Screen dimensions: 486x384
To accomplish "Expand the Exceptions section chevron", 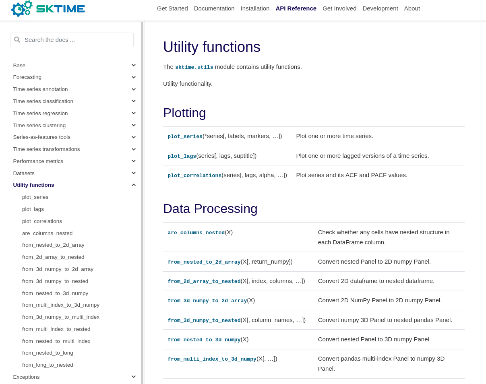I will 133,376.
